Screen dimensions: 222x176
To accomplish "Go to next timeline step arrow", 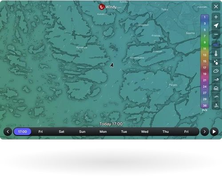I will click(x=205, y=132).
